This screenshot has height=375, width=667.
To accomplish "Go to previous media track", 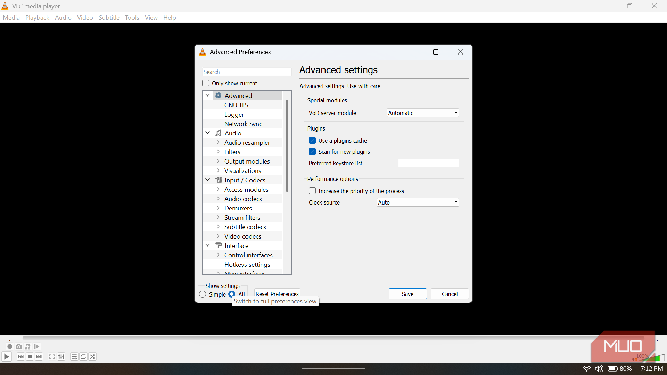I will click(21, 357).
